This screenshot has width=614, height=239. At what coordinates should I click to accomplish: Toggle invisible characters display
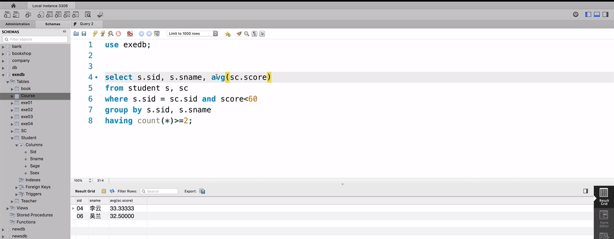[255, 34]
